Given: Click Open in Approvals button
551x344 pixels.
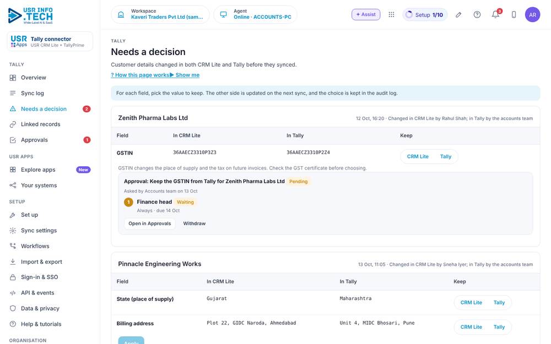Looking at the screenshot, I should 150,223.
